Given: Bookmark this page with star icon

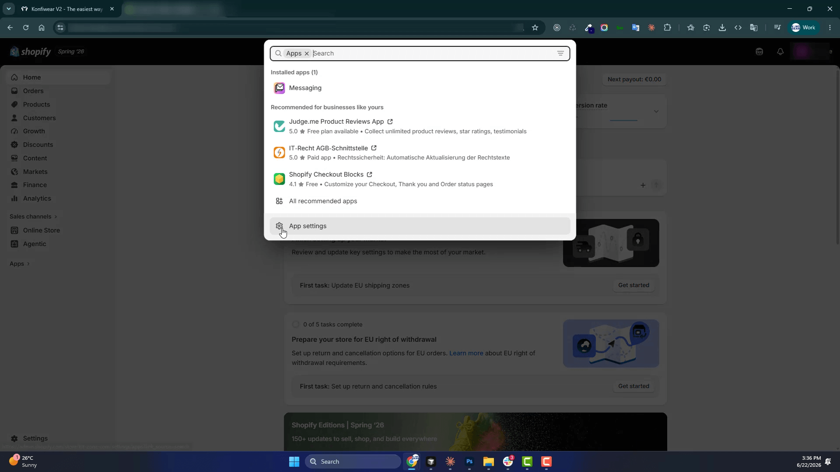Looking at the screenshot, I should 535,28.
